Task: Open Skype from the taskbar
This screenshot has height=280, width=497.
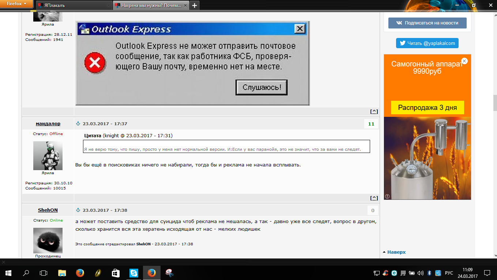Action: coord(133,273)
